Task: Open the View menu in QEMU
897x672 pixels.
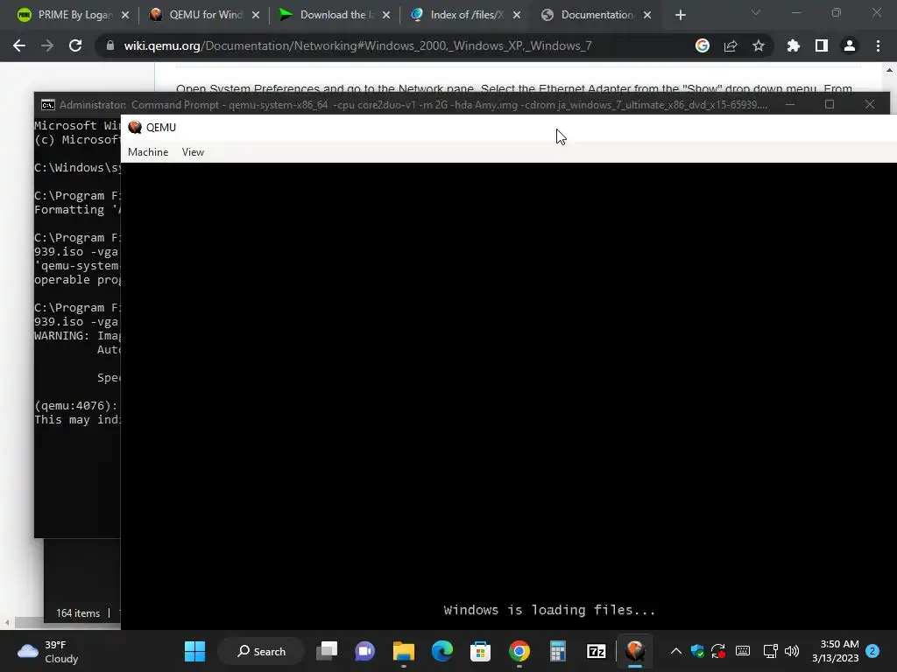Action: pyautogui.click(x=193, y=152)
